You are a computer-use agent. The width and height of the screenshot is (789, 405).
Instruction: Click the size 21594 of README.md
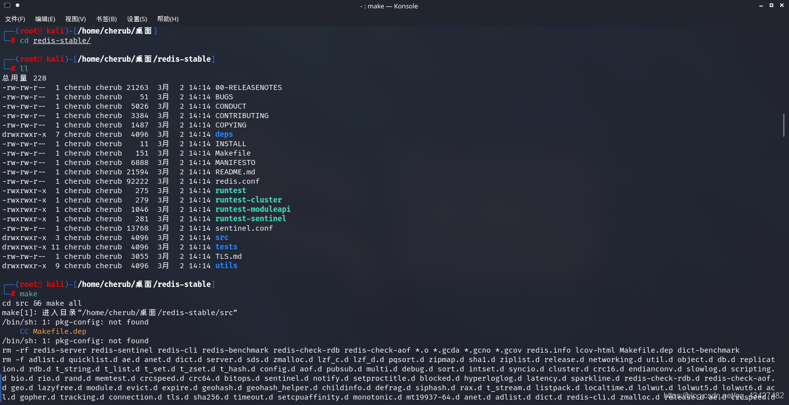coord(137,172)
